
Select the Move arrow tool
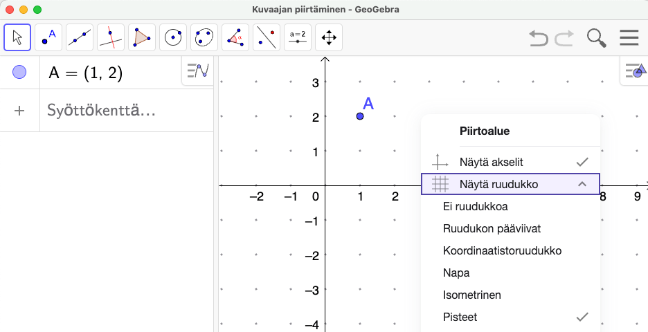click(17, 37)
